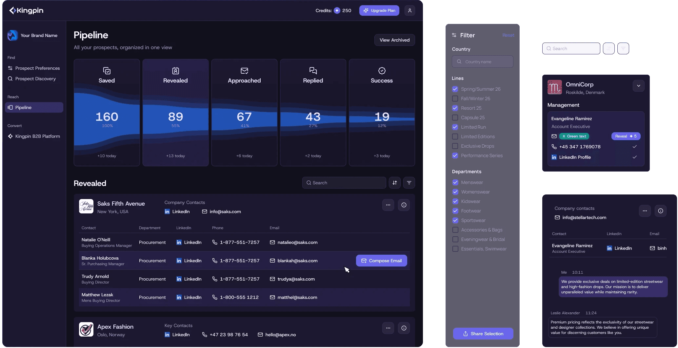Screen dimensions: 678x348
Task: Click Compose Email for Blanka Holubcova
Action: coord(382,261)
